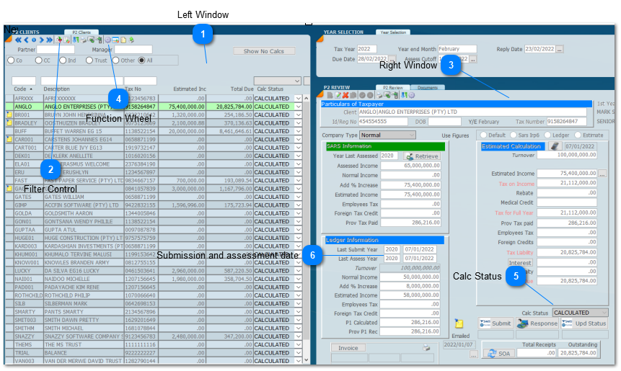Click the Invoice button
Viewport: 621px width, 371px height.
coord(348,348)
